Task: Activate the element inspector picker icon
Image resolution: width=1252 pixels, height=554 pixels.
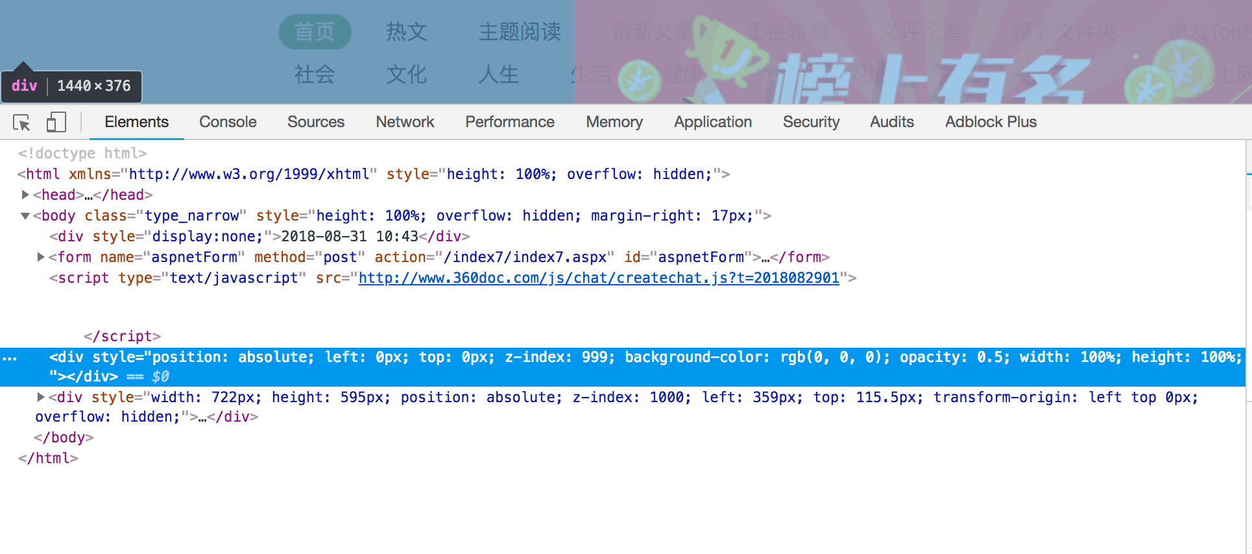Action: [21, 122]
